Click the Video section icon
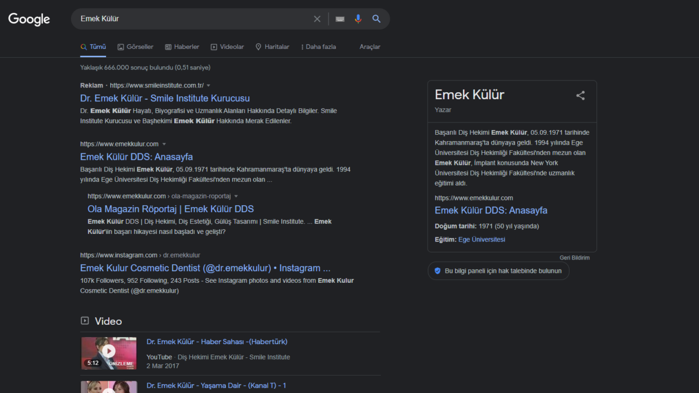Image resolution: width=699 pixels, height=393 pixels. pyautogui.click(x=85, y=321)
